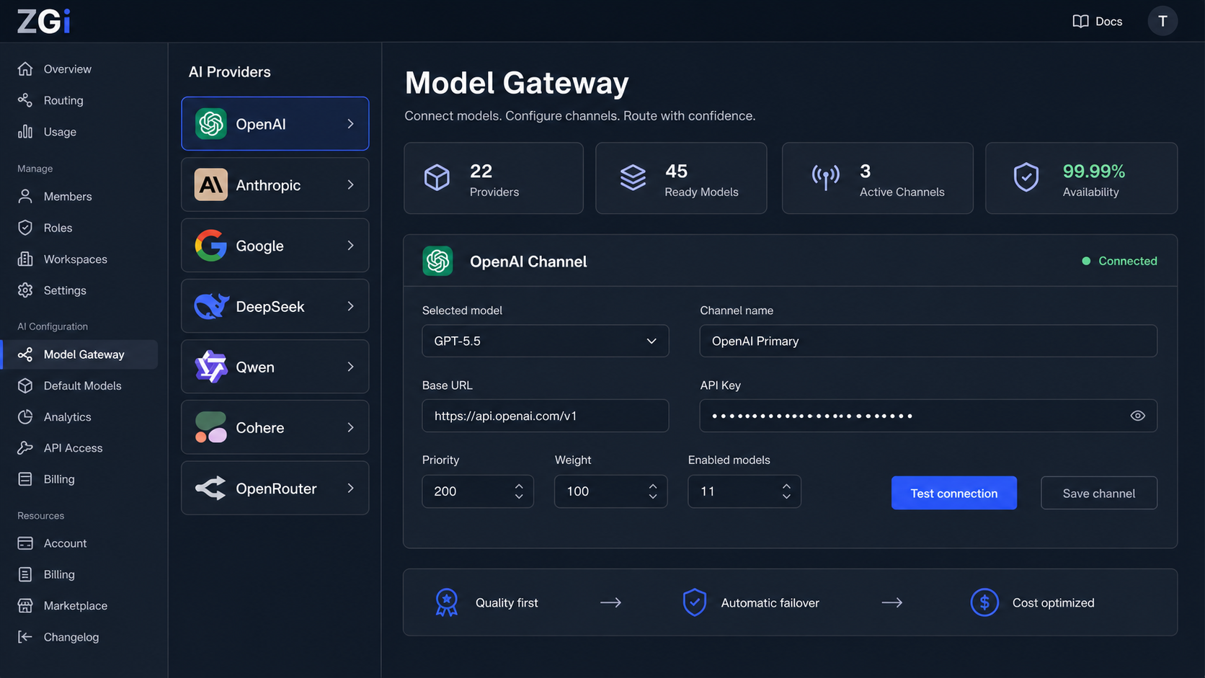Screen dimensions: 1205x678
Task: Click the Workspaces building icon
Action: coord(25,259)
